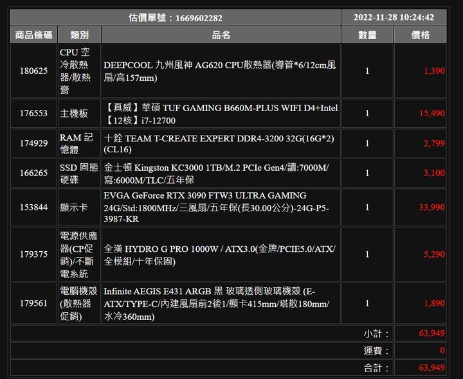Click the 小計 amount 63,949
This screenshot has width=463, height=379.
[431, 333]
